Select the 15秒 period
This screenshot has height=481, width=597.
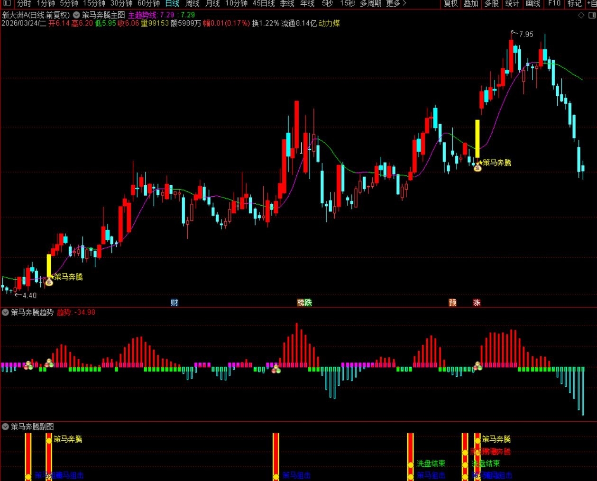348,3
